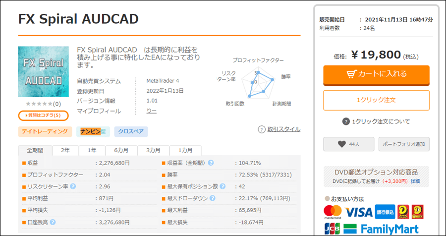
Task: Click the help icon beside 最大保有ポジション数
Action: (223, 186)
